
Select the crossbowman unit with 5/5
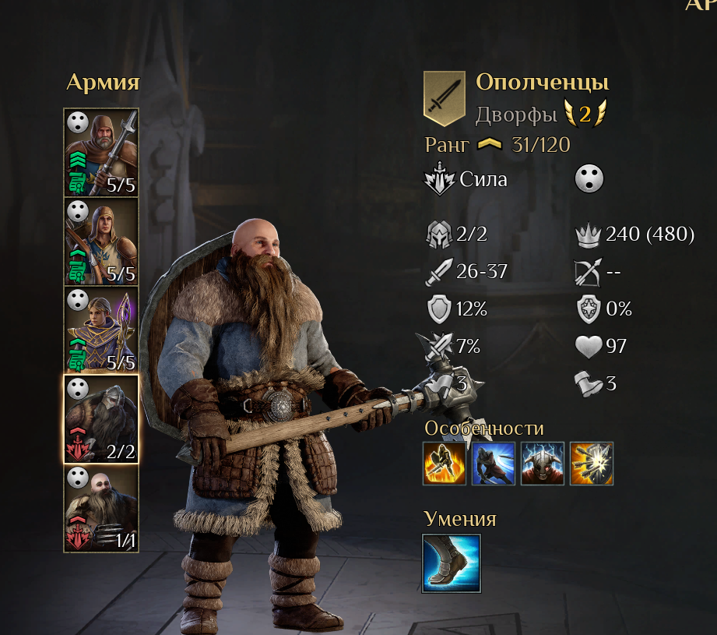pos(101,241)
